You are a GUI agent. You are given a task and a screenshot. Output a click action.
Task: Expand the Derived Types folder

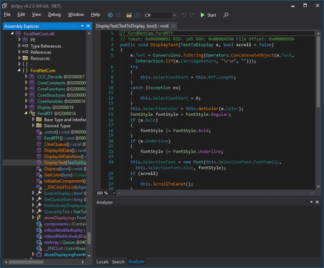pos(33,125)
